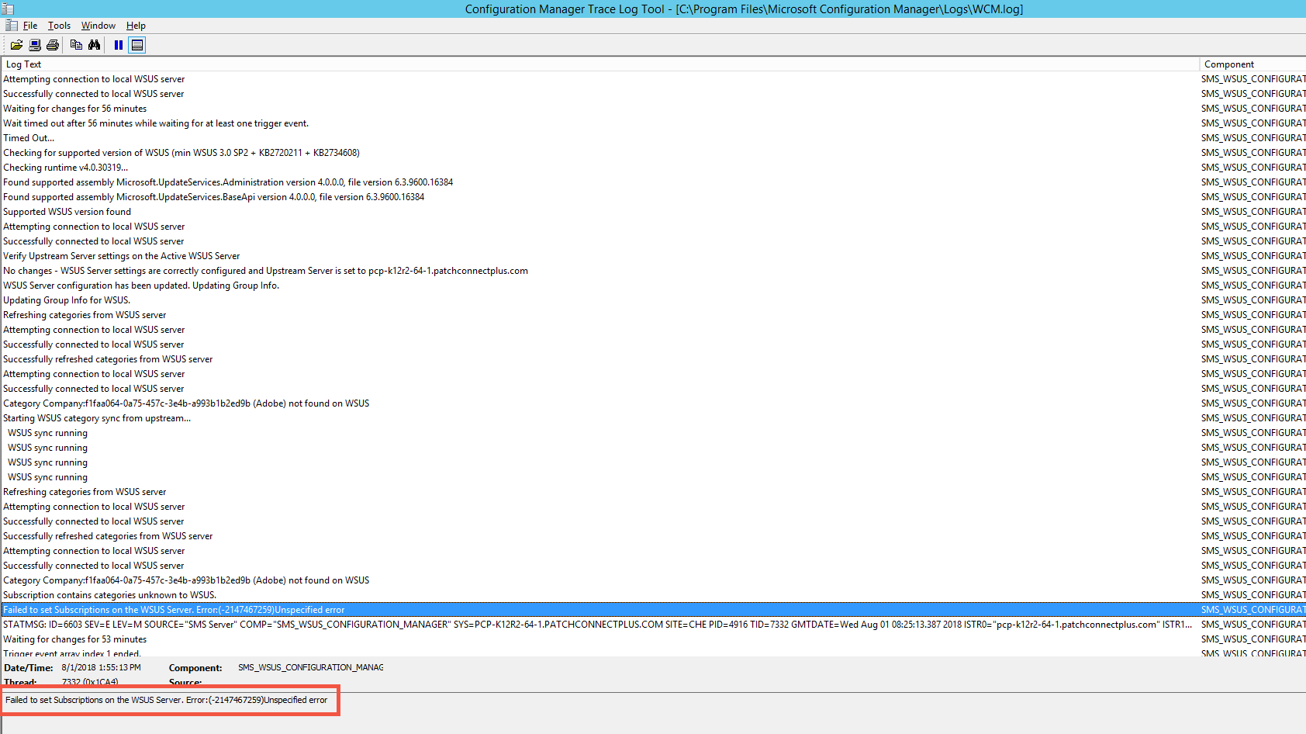
Task: Click the Open log file folder icon
Action: (x=16, y=45)
